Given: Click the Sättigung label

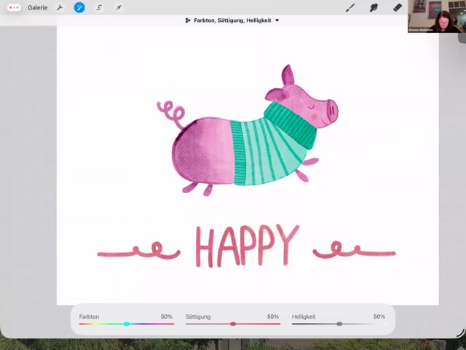Looking at the screenshot, I should click(x=198, y=316).
